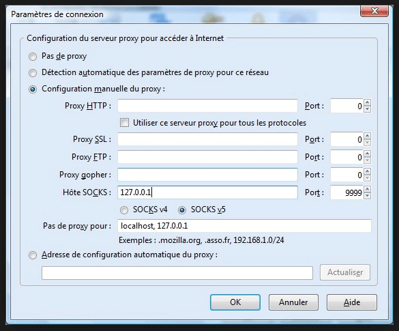This screenshot has height=331, width=399.
Task: Click into the Proxy SSL address field
Action: [x=207, y=139]
